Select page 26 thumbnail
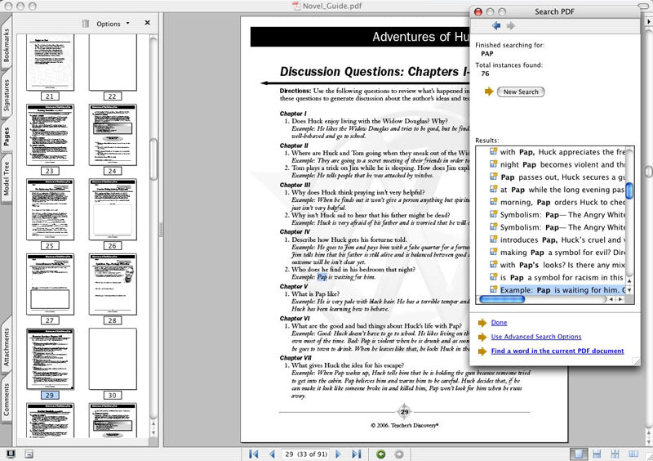 click(x=113, y=209)
